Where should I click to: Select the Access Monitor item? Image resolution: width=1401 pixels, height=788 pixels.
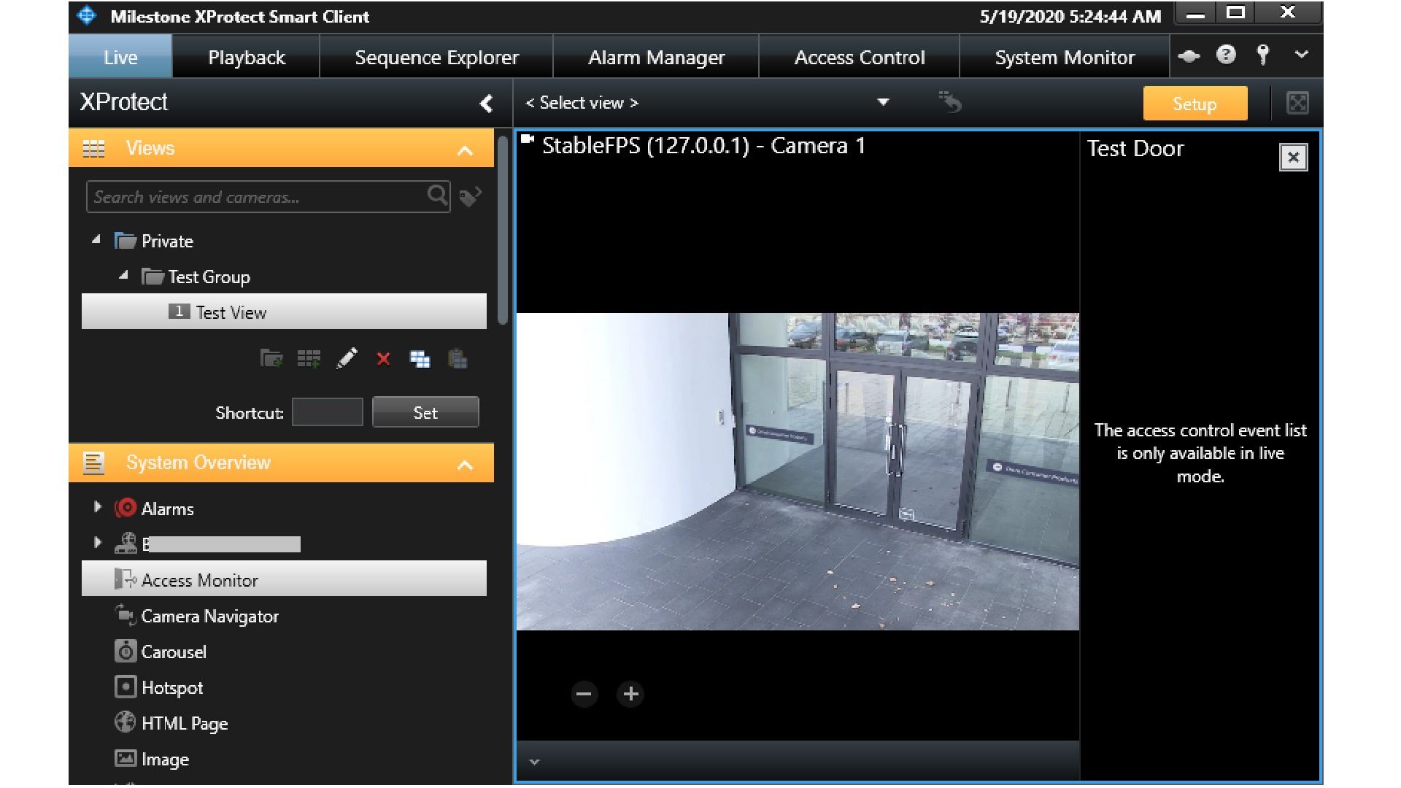click(x=284, y=579)
